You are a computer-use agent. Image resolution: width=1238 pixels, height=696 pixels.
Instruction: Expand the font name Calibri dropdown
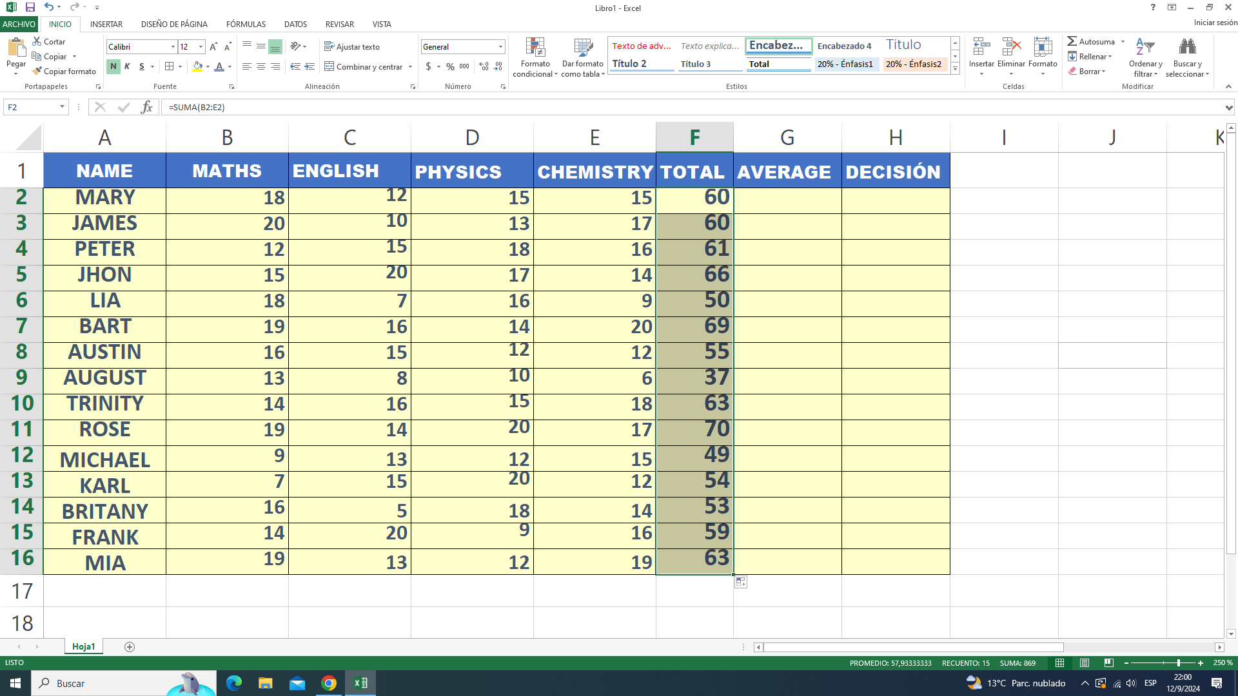tap(173, 47)
